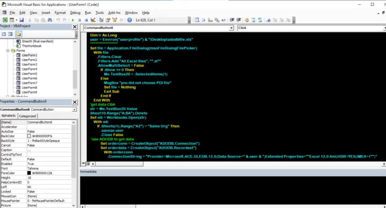Viewport: 386px width, 208px height.
Task: Switch to the Alphabetic properties tab
Action: point(9,116)
